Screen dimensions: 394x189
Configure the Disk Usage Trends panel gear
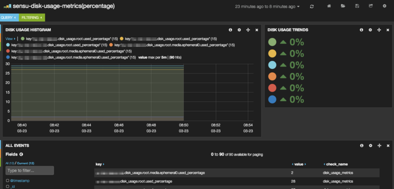(x=370, y=30)
